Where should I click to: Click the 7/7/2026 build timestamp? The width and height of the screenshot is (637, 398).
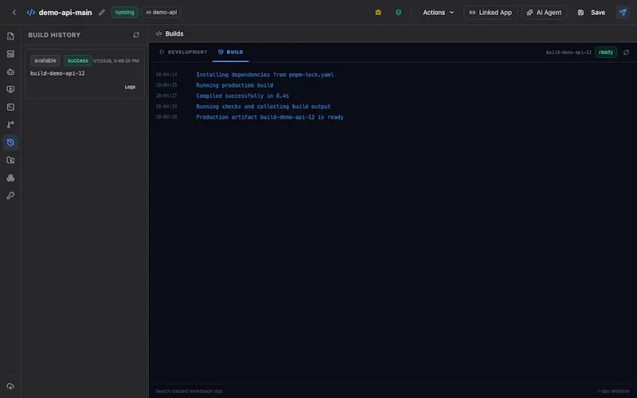(115, 61)
